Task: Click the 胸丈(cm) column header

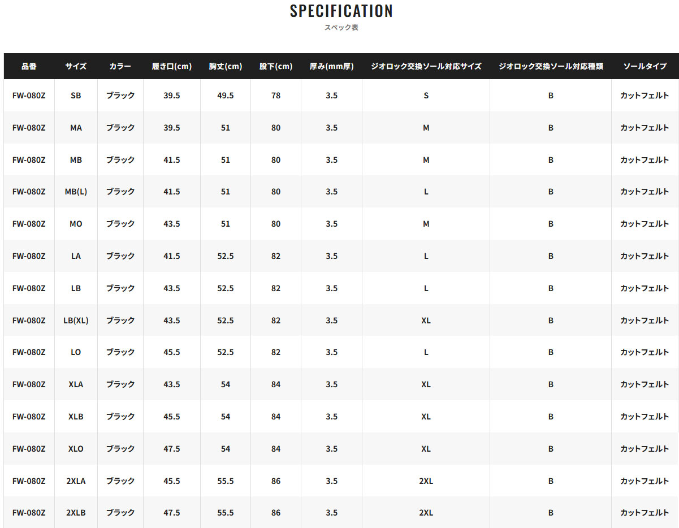Action: tap(226, 66)
